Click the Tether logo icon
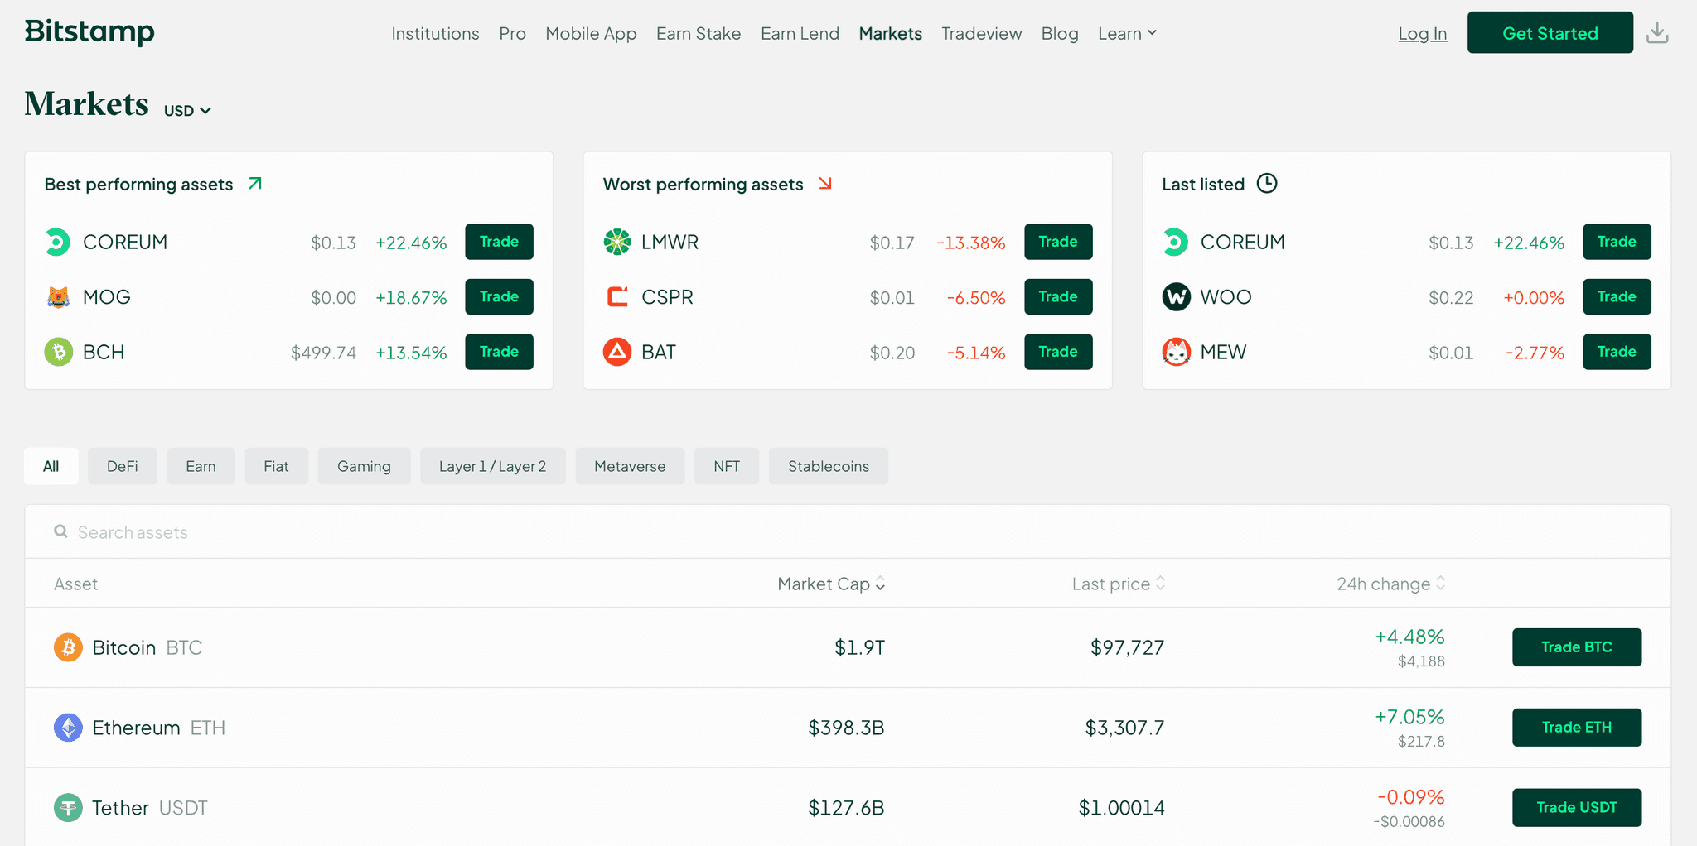This screenshot has height=846, width=1697. click(68, 808)
